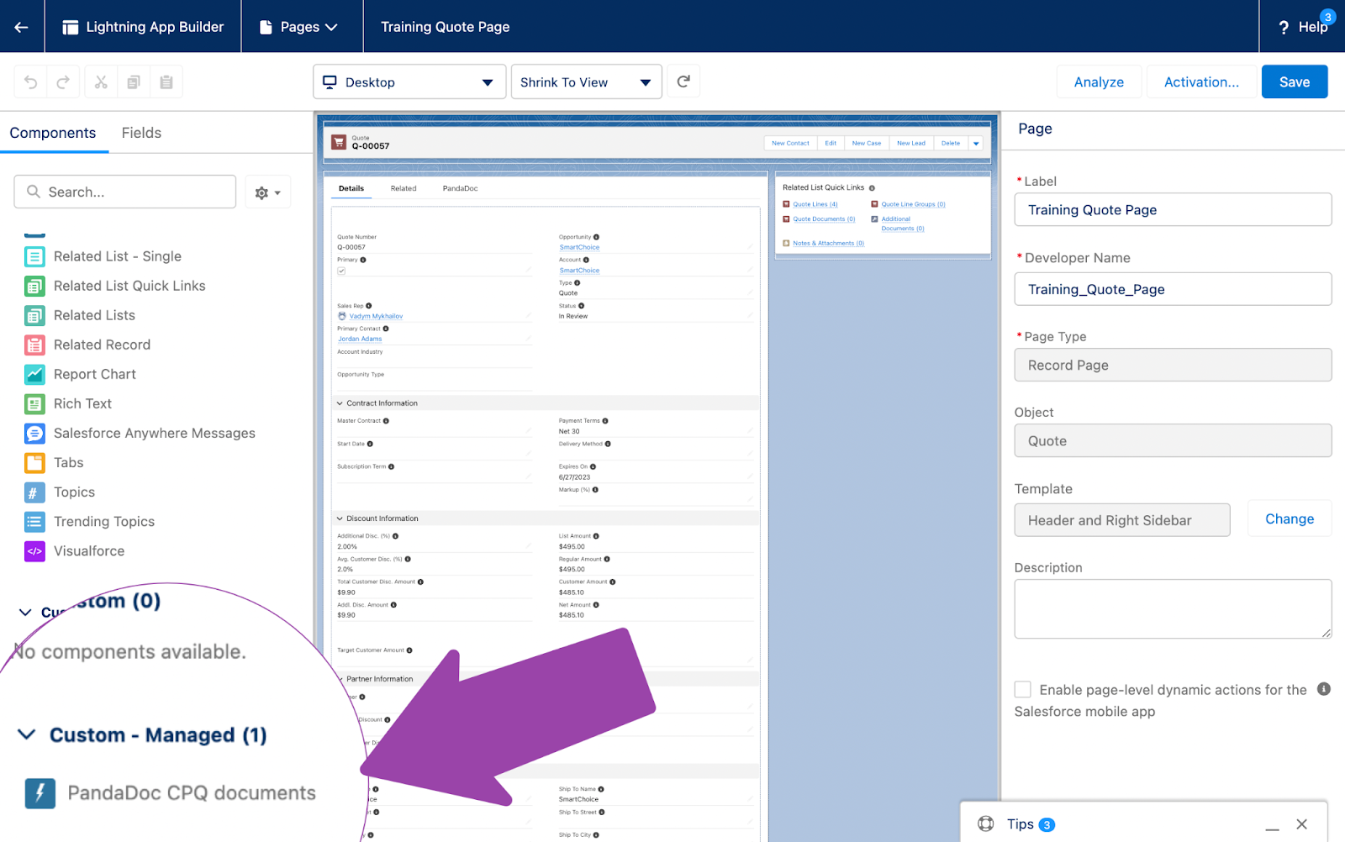Collapse the Contract Information section

click(x=340, y=403)
